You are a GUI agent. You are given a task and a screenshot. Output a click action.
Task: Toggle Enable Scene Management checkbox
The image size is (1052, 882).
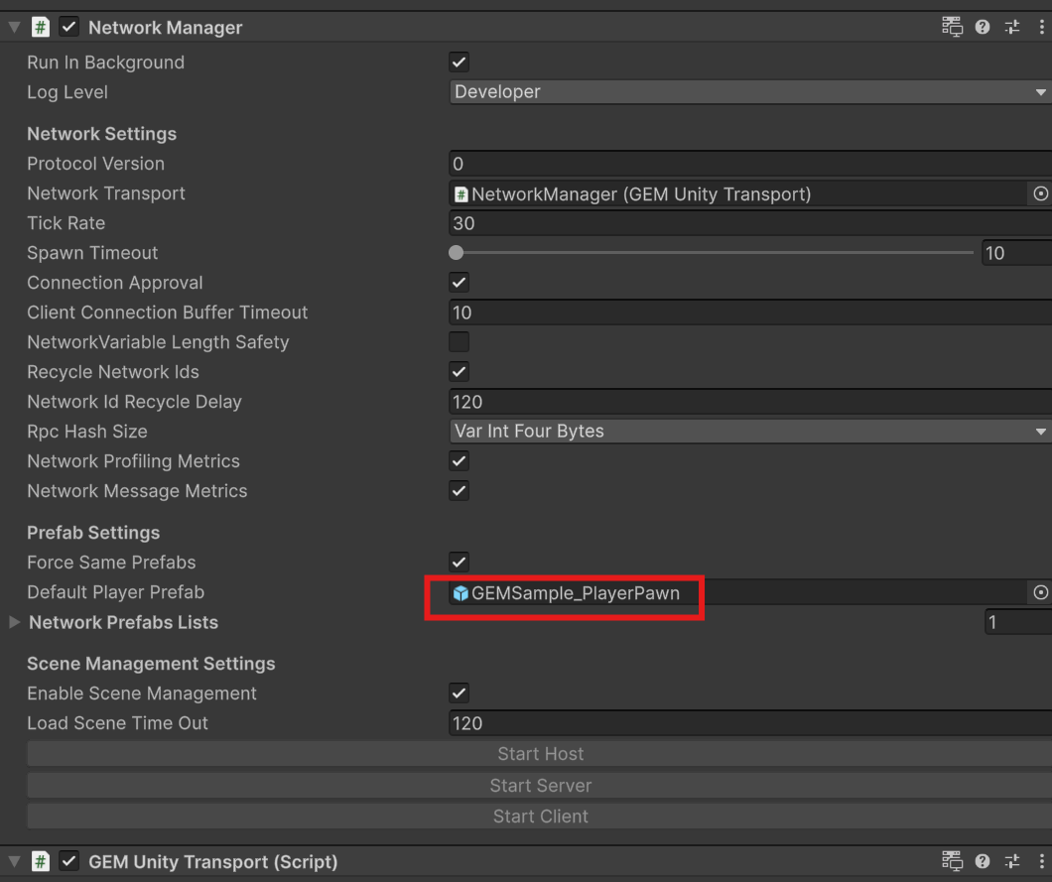point(459,693)
